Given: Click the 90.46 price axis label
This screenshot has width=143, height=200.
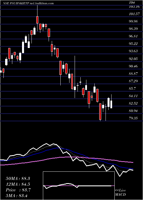Looking at the screenshot, I should (x=133, y=66).
